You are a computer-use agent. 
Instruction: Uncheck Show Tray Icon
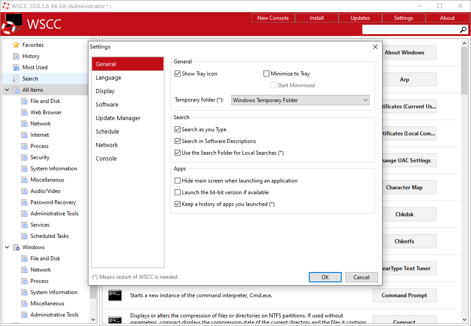click(x=178, y=74)
